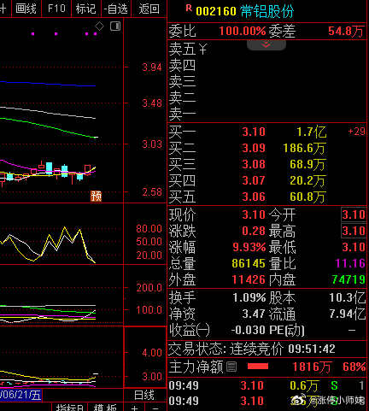Click the red R badge beside stock code
This screenshot has width=369, height=411.
189,9
